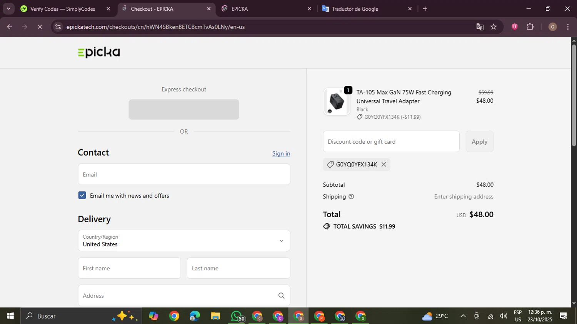Click the Express checkout button placeholder
The height and width of the screenshot is (324, 577).
[184, 110]
